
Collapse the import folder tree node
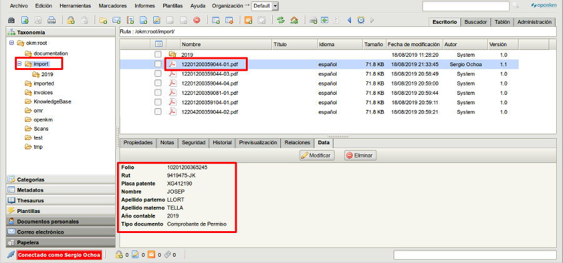coord(19,64)
